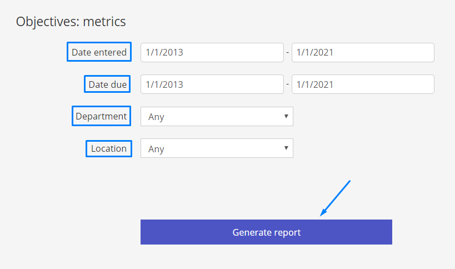The width and height of the screenshot is (455, 269).
Task: Click the Objectives: metrics heading
Action: coord(71,22)
